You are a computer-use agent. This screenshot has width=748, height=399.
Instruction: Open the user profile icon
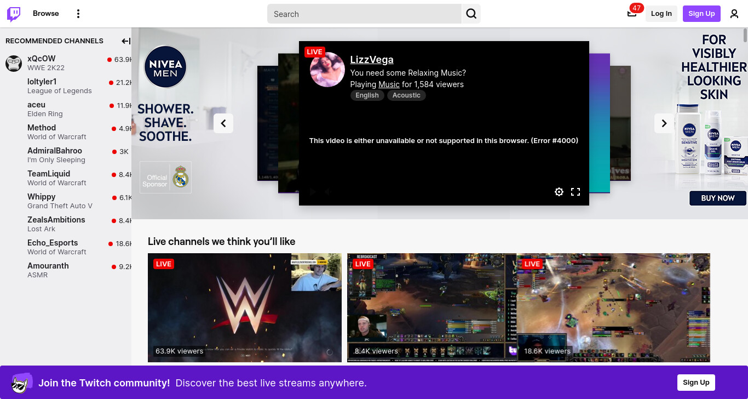(734, 14)
